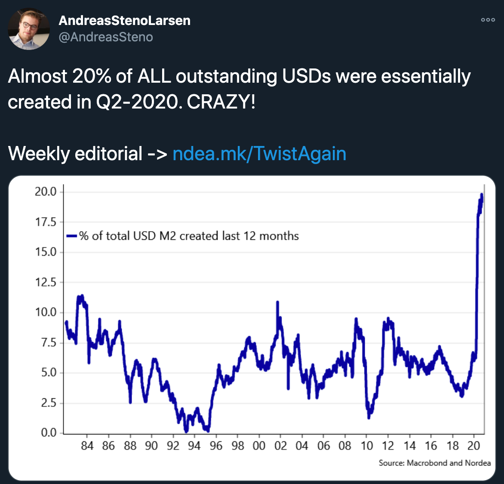Click the '20' x-axis year label

(x=473, y=446)
